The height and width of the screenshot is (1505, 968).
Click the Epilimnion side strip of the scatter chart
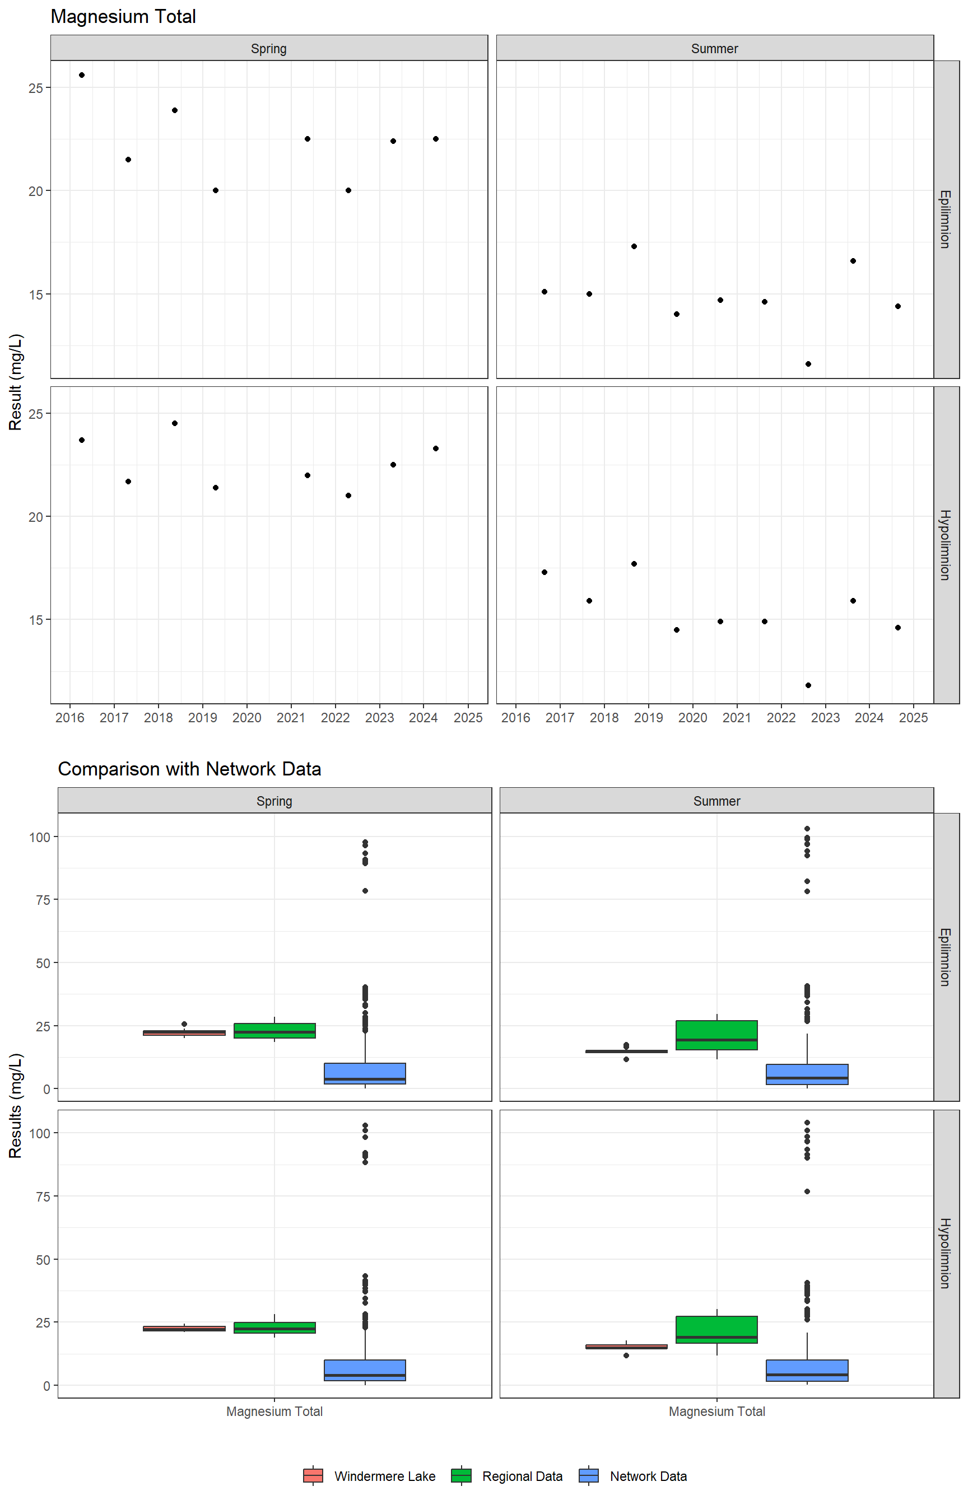946,219
